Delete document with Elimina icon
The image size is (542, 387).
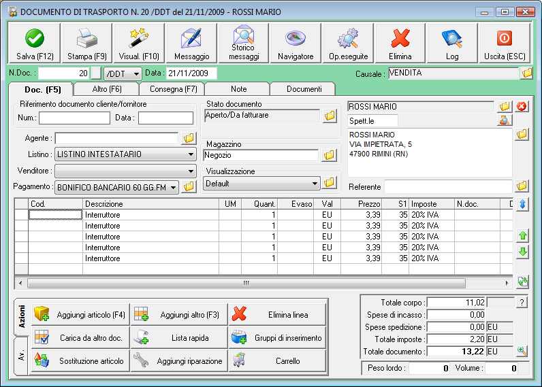click(x=400, y=43)
